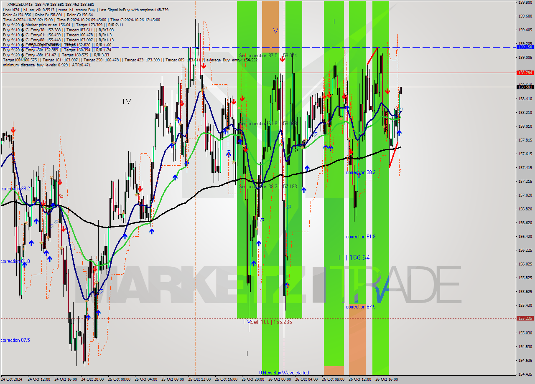Click the '24 Oct 16:00' time label
The image size is (535, 384).
point(65,379)
